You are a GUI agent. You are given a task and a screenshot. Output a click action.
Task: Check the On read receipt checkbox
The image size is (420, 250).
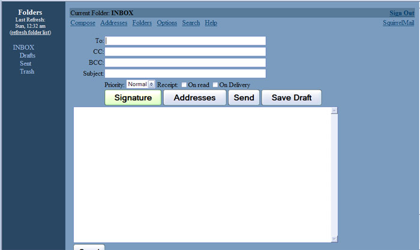point(184,85)
